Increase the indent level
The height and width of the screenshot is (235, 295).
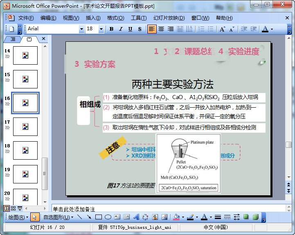point(253,29)
